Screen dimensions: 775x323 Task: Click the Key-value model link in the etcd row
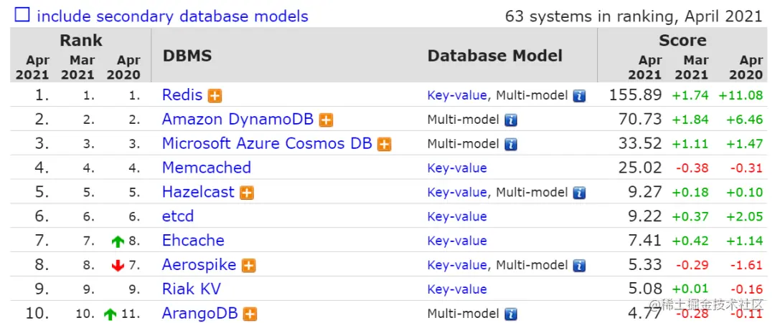(457, 217)
